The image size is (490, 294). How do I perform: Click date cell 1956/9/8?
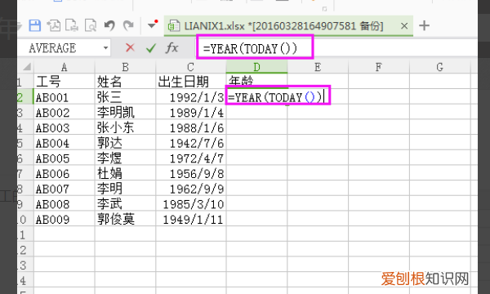pos(190,173)
